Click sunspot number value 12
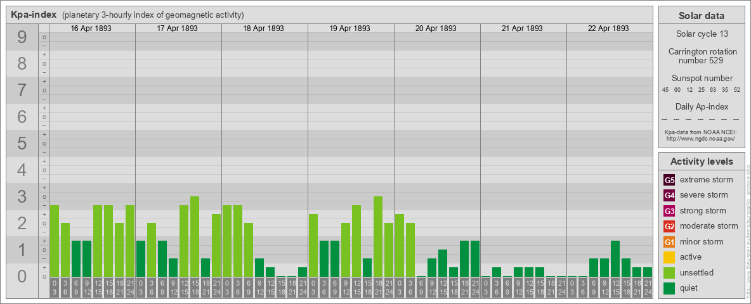Screen dimensions: 751x304 [x=689, y=90]
